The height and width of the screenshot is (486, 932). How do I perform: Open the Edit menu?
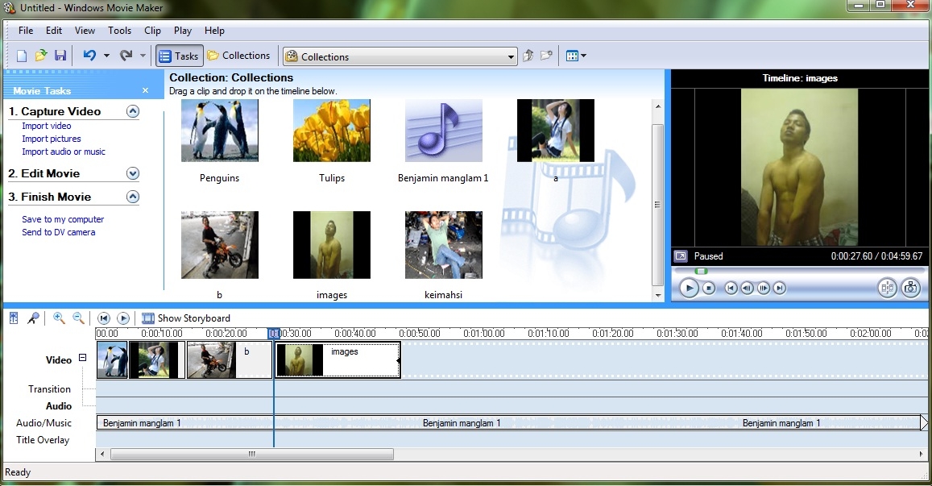(x=53, y=31)
